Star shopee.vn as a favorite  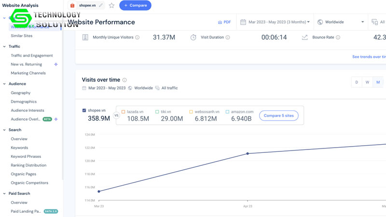[111, 5]
